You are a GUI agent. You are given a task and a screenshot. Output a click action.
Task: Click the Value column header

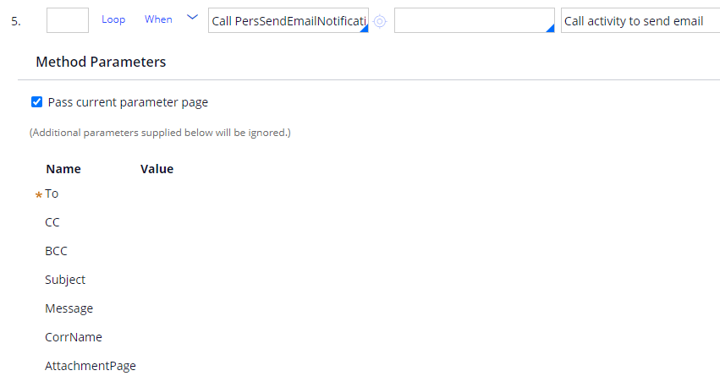coord(157,169)
